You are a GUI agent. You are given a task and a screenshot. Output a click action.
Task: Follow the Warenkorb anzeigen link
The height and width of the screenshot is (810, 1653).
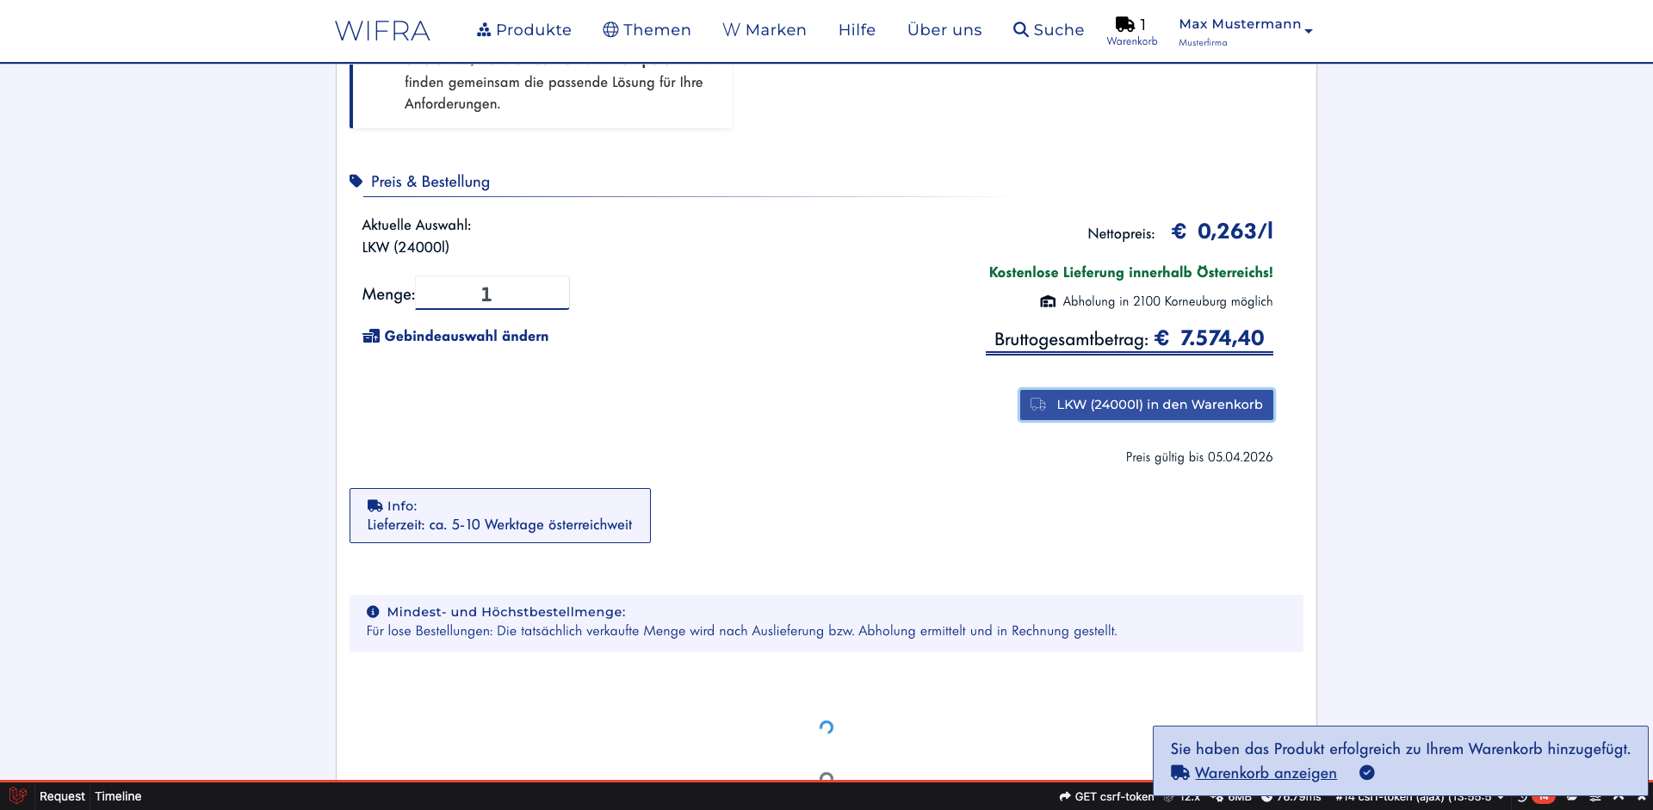tap(1265, 773)
